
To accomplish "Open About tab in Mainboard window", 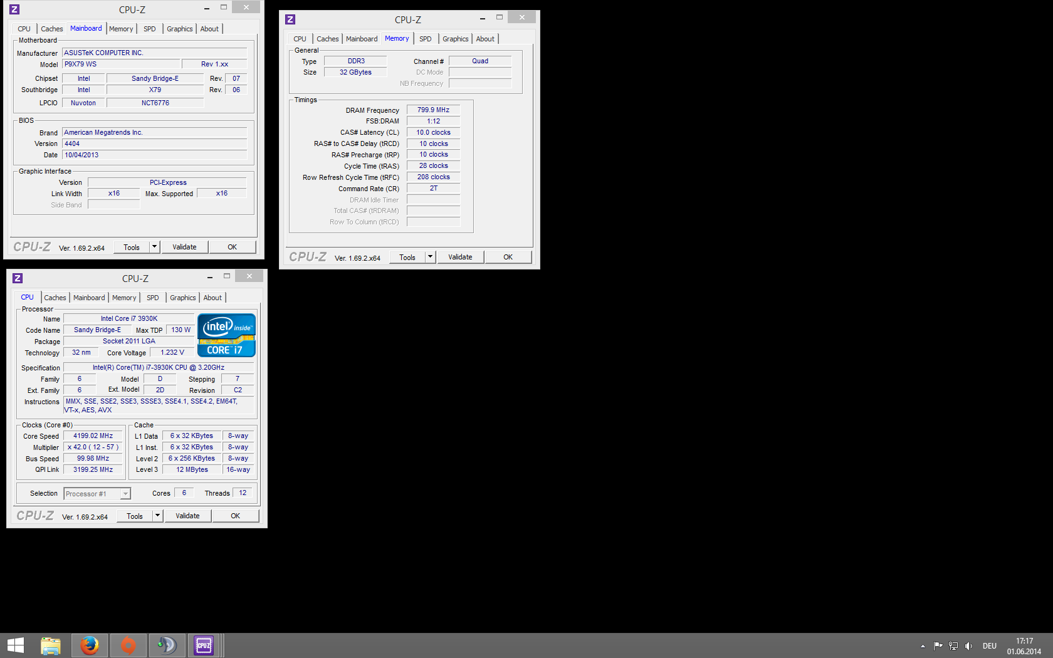I will (x=209, y=29).
